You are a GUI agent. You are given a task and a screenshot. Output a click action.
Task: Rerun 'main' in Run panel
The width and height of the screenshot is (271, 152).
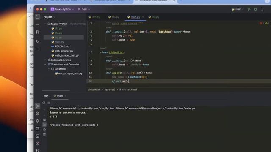44,103
